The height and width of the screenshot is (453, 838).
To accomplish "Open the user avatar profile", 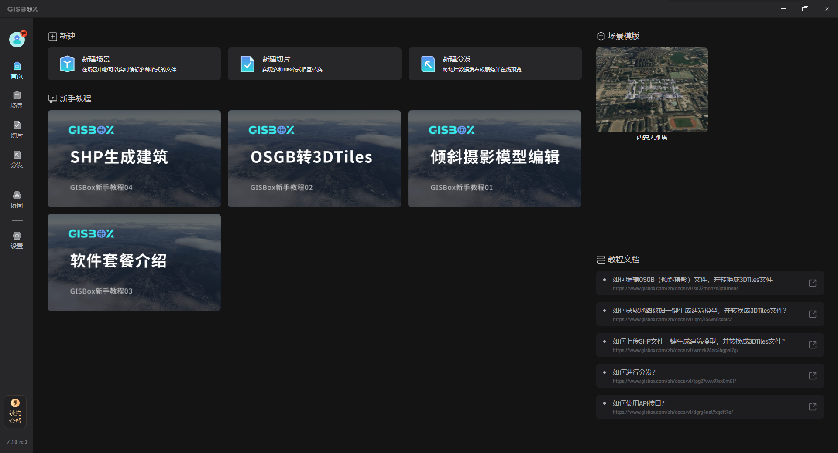I will point(17,40).
